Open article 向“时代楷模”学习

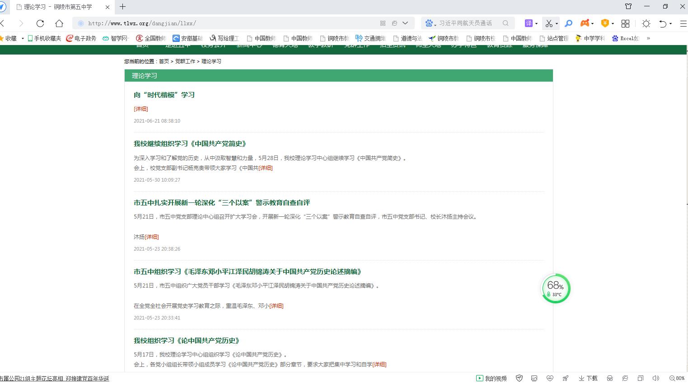(x=164, y=95)
